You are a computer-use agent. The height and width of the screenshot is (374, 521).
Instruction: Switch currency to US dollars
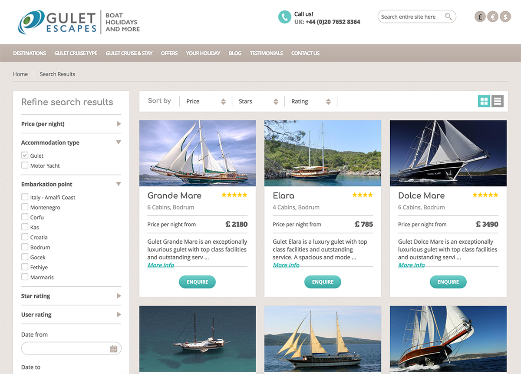(x=505, y=17)
